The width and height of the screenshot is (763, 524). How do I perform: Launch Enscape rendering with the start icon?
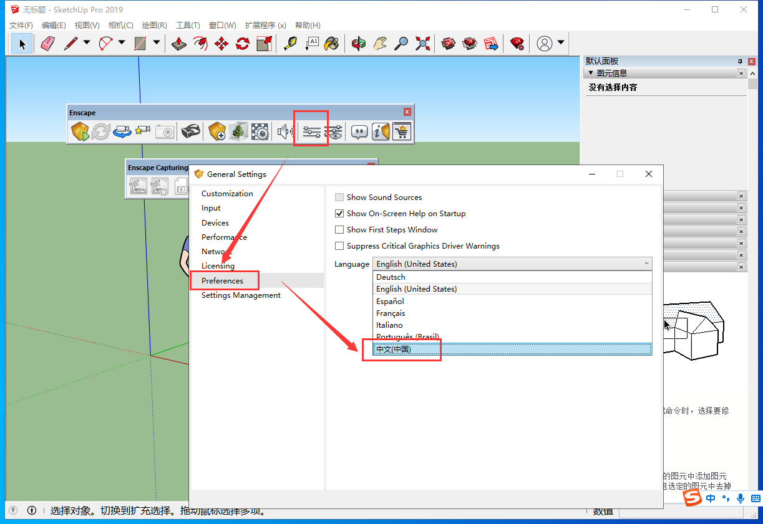(x=80, y=131)
